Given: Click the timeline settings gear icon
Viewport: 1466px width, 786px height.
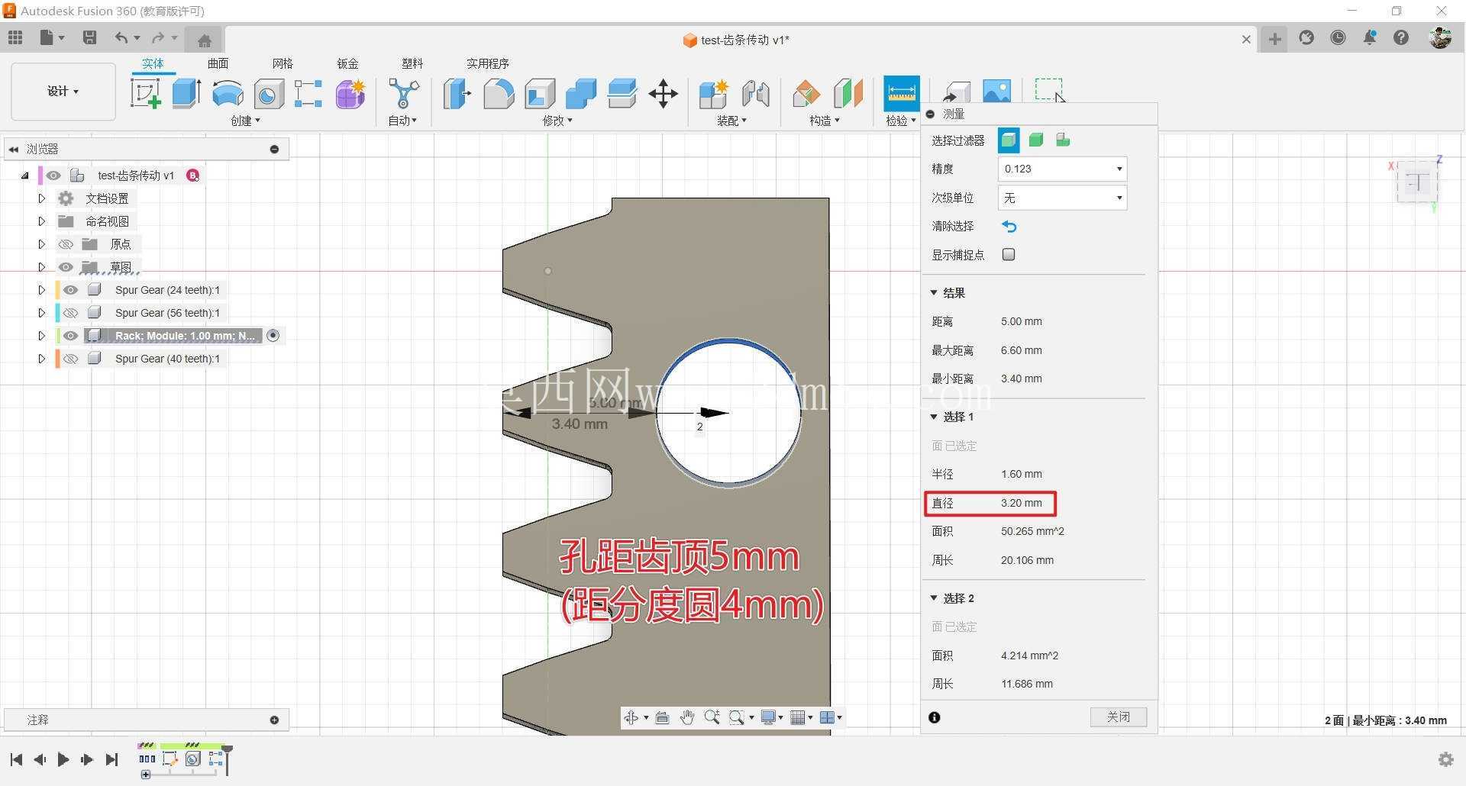Looking at the screenshot, I should [1445, 759].
